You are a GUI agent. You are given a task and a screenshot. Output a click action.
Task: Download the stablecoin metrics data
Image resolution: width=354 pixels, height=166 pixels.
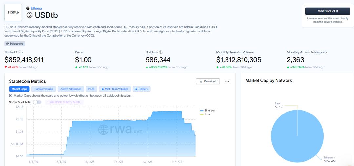click(x=208, y=81)
